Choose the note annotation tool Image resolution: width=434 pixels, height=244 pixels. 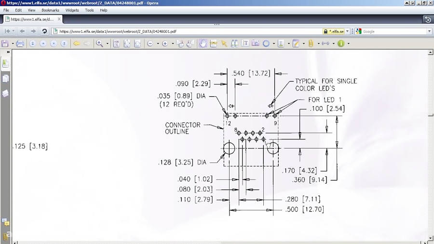click(x=296, y=43)
